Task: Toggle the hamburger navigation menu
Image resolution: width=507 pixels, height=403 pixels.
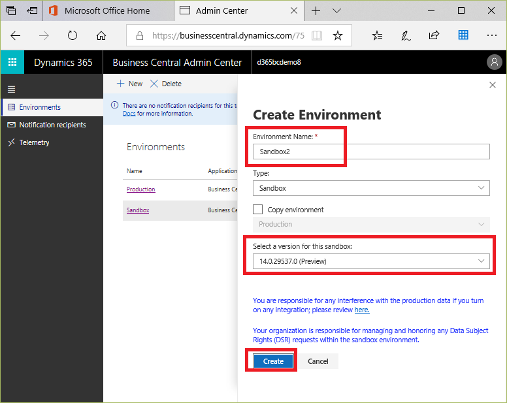Action: [11, 89]
